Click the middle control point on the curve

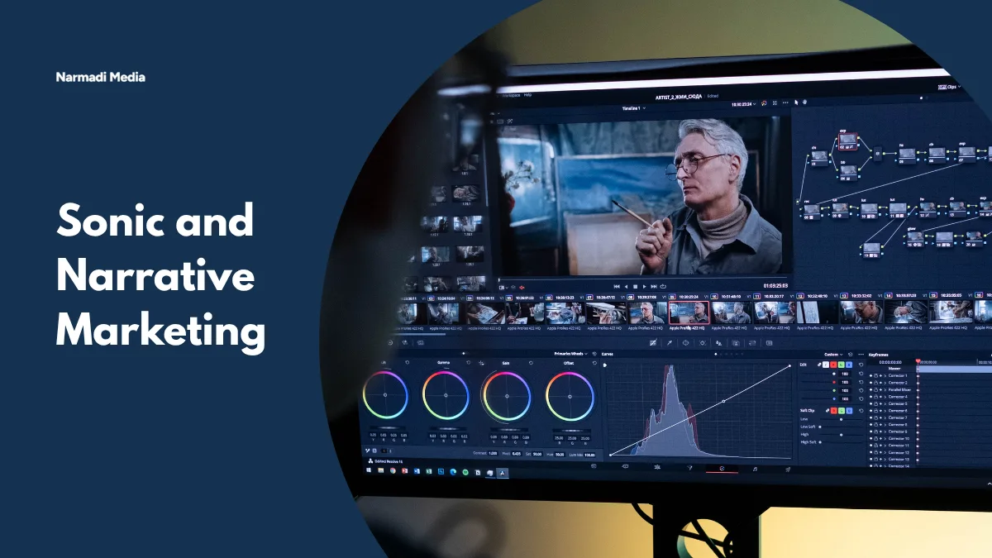tap(723, 401)
